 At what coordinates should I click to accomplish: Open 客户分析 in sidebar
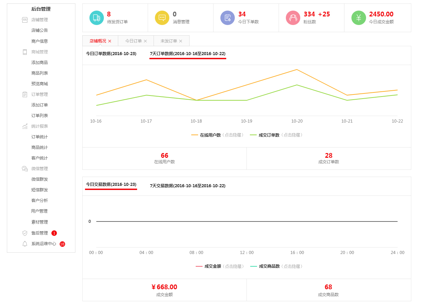pyautogui.click(x=39, y=201)
